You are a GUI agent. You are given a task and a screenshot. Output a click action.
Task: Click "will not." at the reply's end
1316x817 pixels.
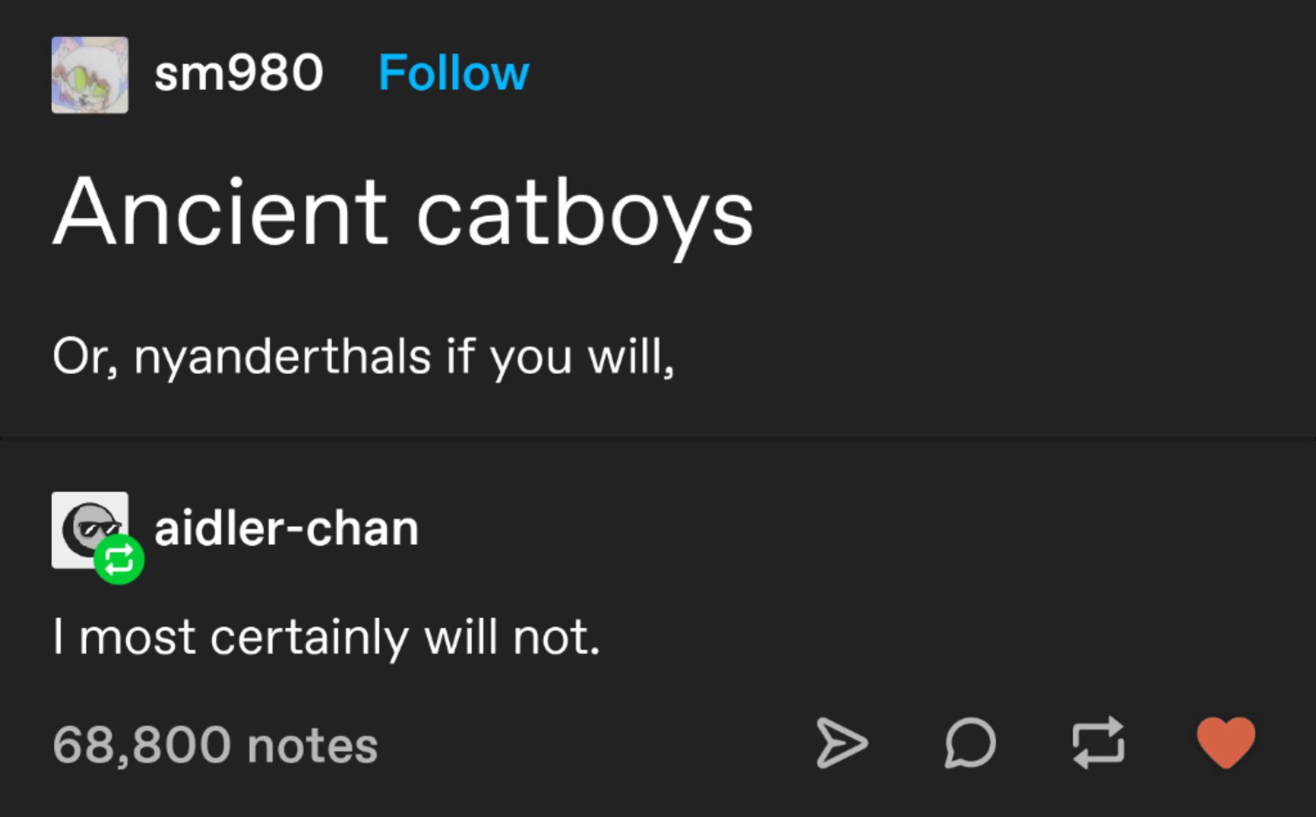[x=512, y=638]
